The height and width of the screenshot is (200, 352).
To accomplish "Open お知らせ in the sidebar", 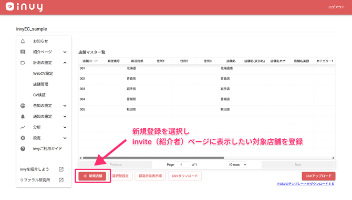I will click(x=40, y=41).
